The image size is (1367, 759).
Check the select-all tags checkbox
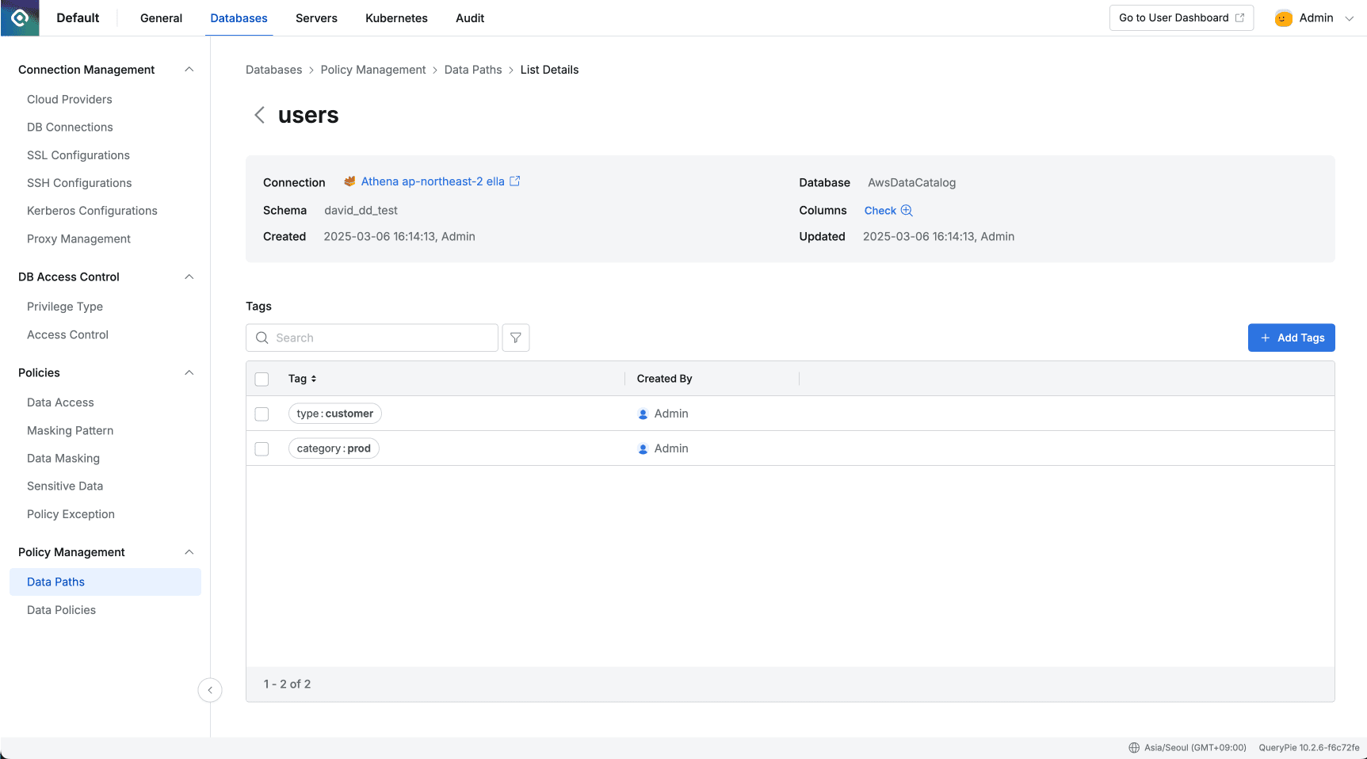[262, 379]
